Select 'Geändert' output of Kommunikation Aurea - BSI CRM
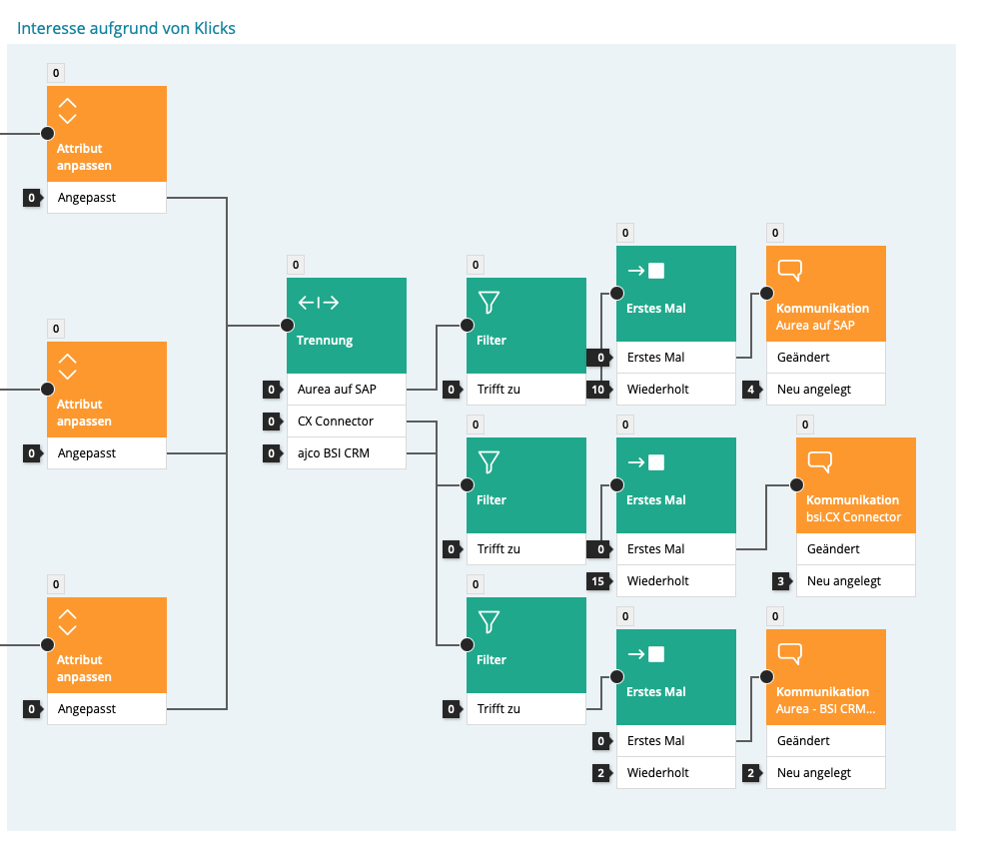The width and height of the screenshot is (989, 860). 825,741
